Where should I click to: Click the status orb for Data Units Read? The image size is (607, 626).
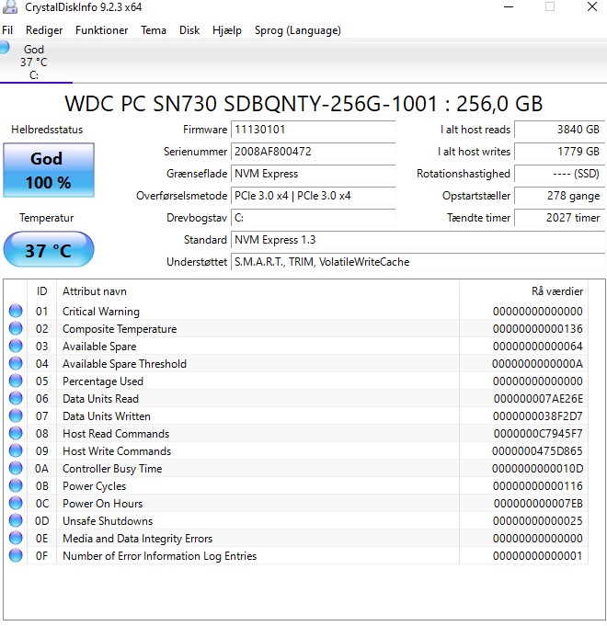pyautogui.click(x=16, y=398)
